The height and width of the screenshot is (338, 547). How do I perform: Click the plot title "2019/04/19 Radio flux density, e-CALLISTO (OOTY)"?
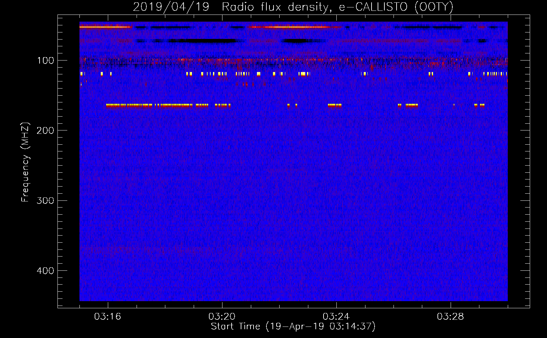293,7
